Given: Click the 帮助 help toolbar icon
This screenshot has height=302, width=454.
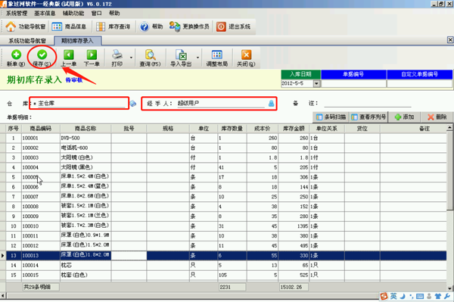Looking at the screenshot, I should coord(151,26).
